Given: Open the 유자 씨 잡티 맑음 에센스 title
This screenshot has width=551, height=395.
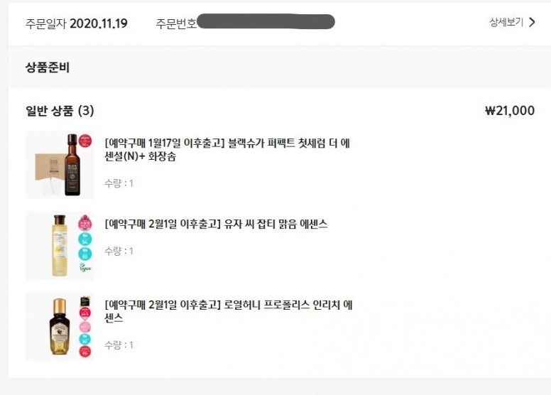Looking at the screenshot, I should coord(216,224).
